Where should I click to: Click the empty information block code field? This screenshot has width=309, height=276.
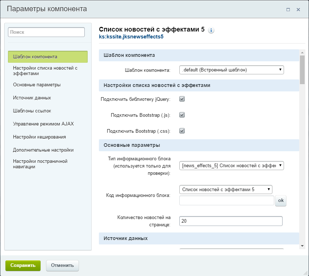[227, 201]
